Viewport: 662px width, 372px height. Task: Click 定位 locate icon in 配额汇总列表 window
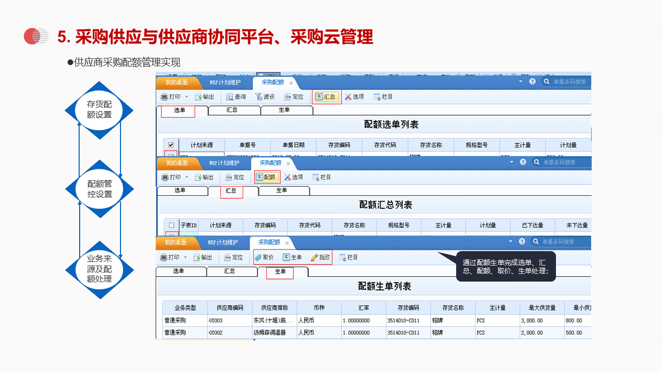point(235,177)
